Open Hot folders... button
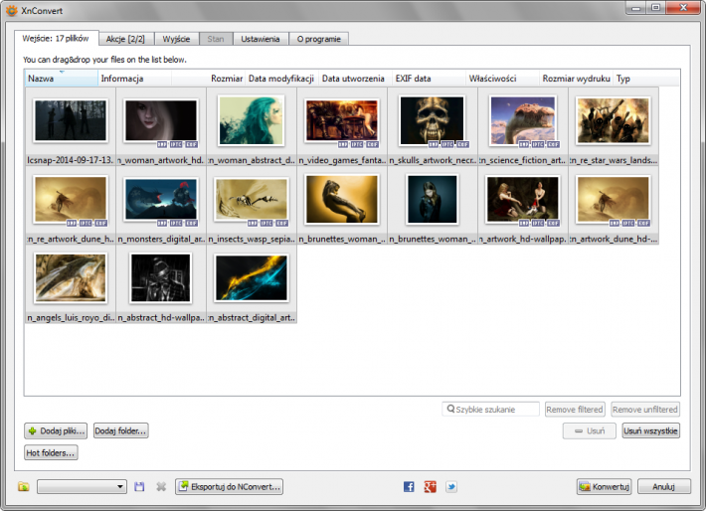 (51, 453)
